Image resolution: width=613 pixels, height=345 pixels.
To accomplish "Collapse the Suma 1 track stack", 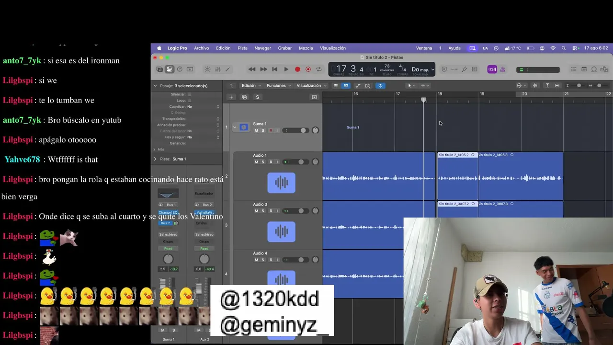I will 234,127.
